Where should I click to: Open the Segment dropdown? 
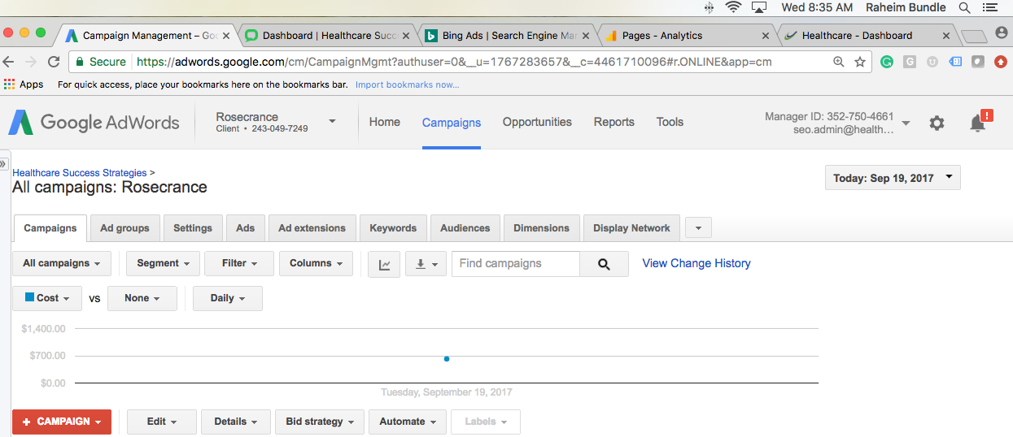(x=163, y=263)
